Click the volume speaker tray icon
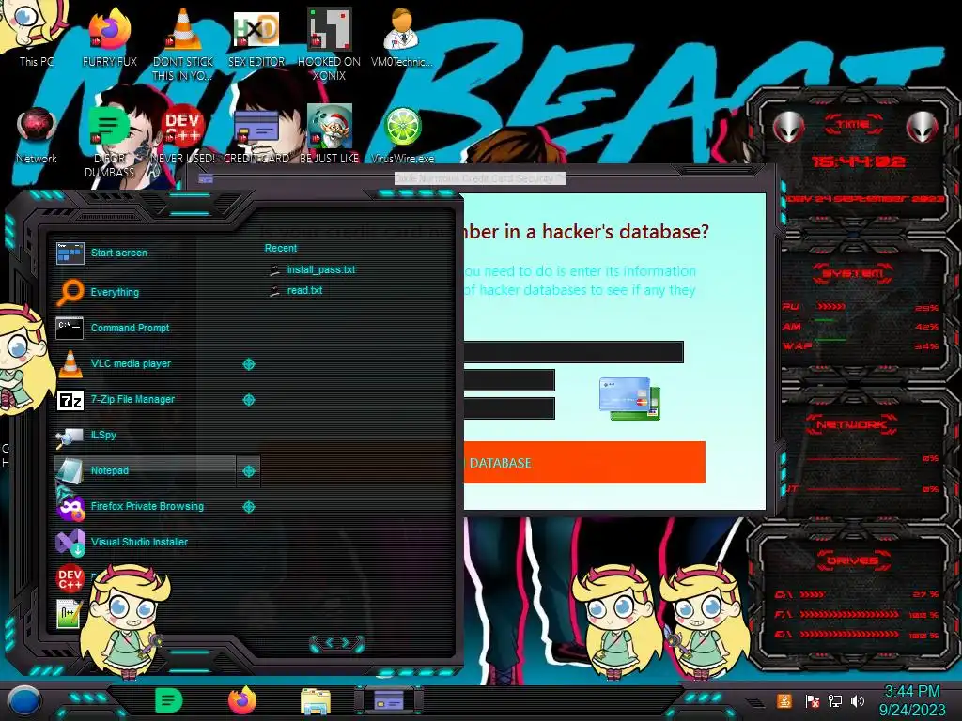The image size is (962, 721). tap(858, 701)
